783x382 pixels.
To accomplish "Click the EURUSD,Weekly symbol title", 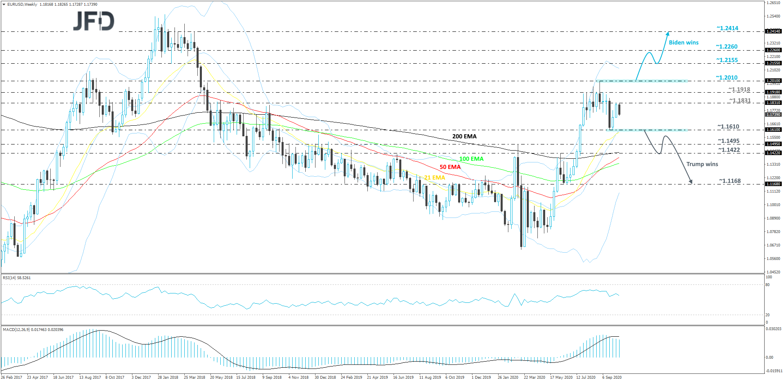I will tap(22, 4).
